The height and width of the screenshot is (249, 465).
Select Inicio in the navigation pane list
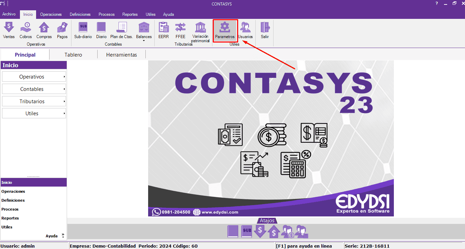33,182
